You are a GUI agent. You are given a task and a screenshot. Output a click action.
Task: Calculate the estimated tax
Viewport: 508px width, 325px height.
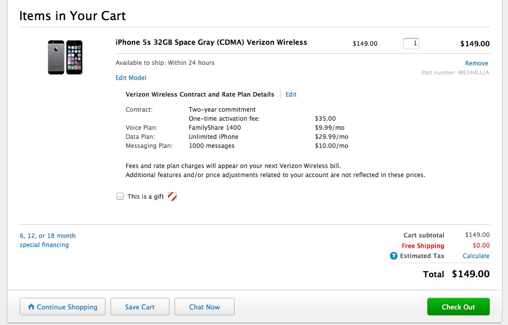pos(476,256)
